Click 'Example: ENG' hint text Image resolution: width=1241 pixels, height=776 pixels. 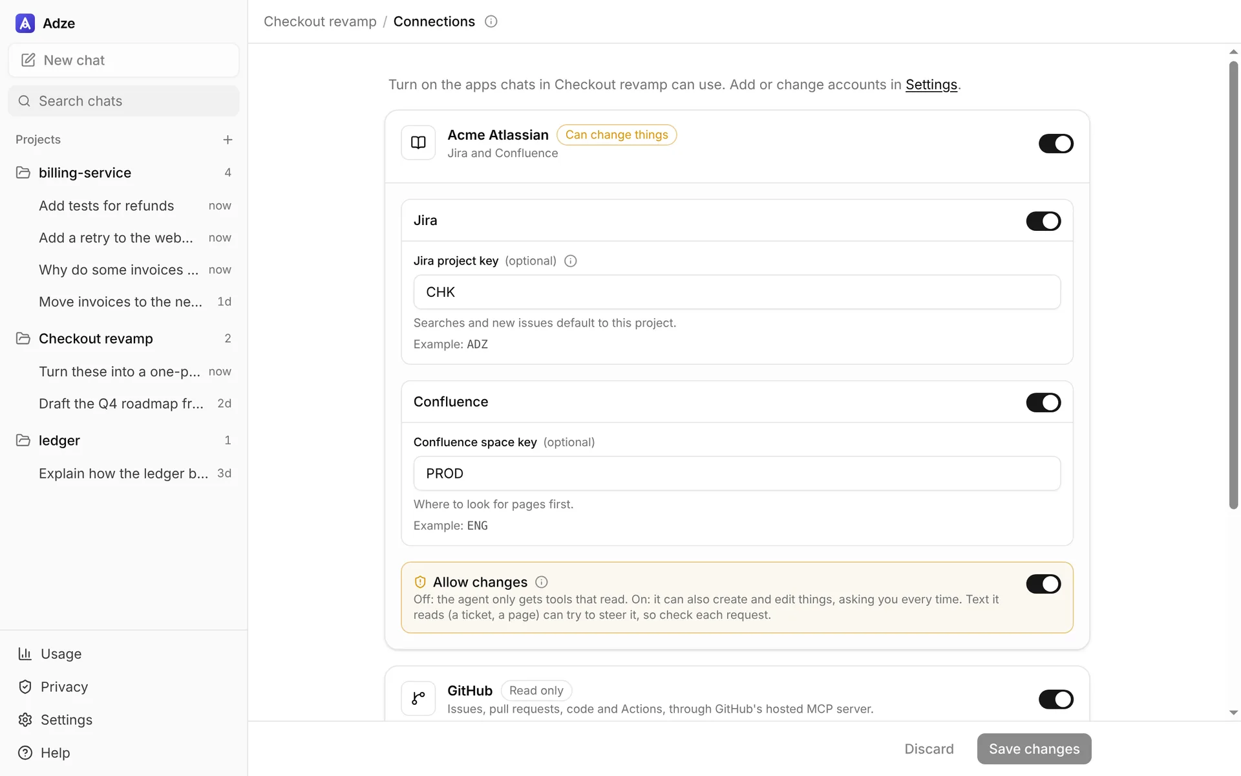pyautogui.click(x=451, y=526)
